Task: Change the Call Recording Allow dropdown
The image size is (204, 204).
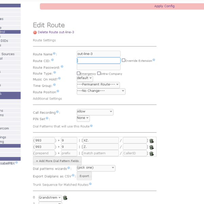Action: (95, 112)
